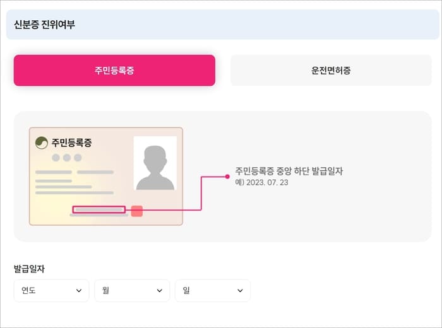Click the person silhouette photo on sample ID
The image size is (442, 328).
coord(155,163)
